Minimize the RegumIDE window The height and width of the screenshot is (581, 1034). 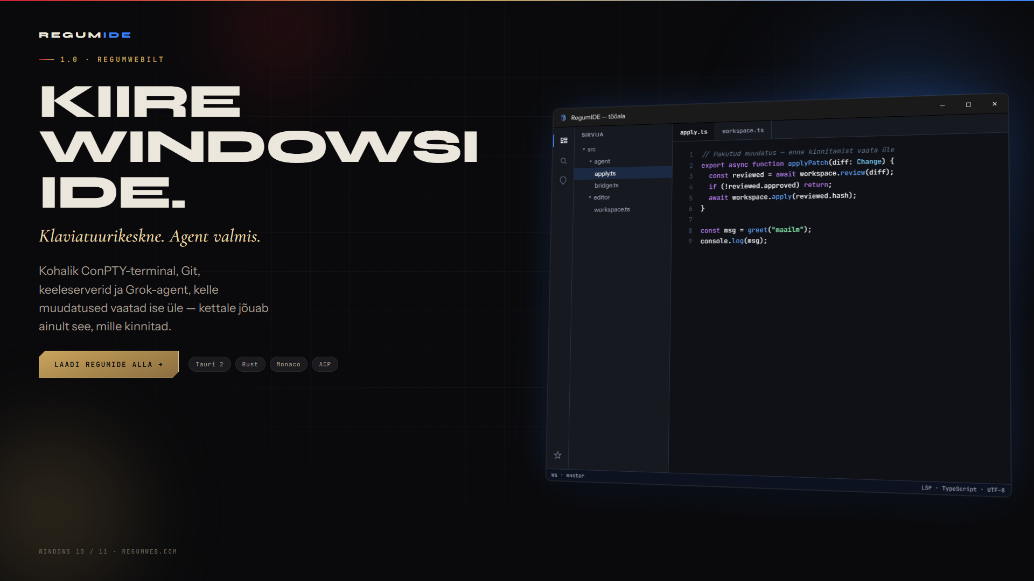click(x=942, y=105)
